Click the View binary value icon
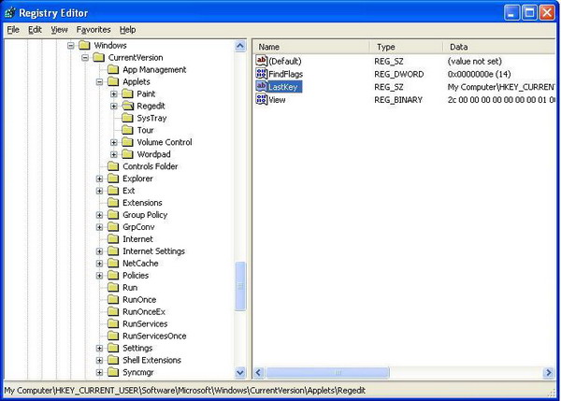561x401 pixels. coord(262,99)
